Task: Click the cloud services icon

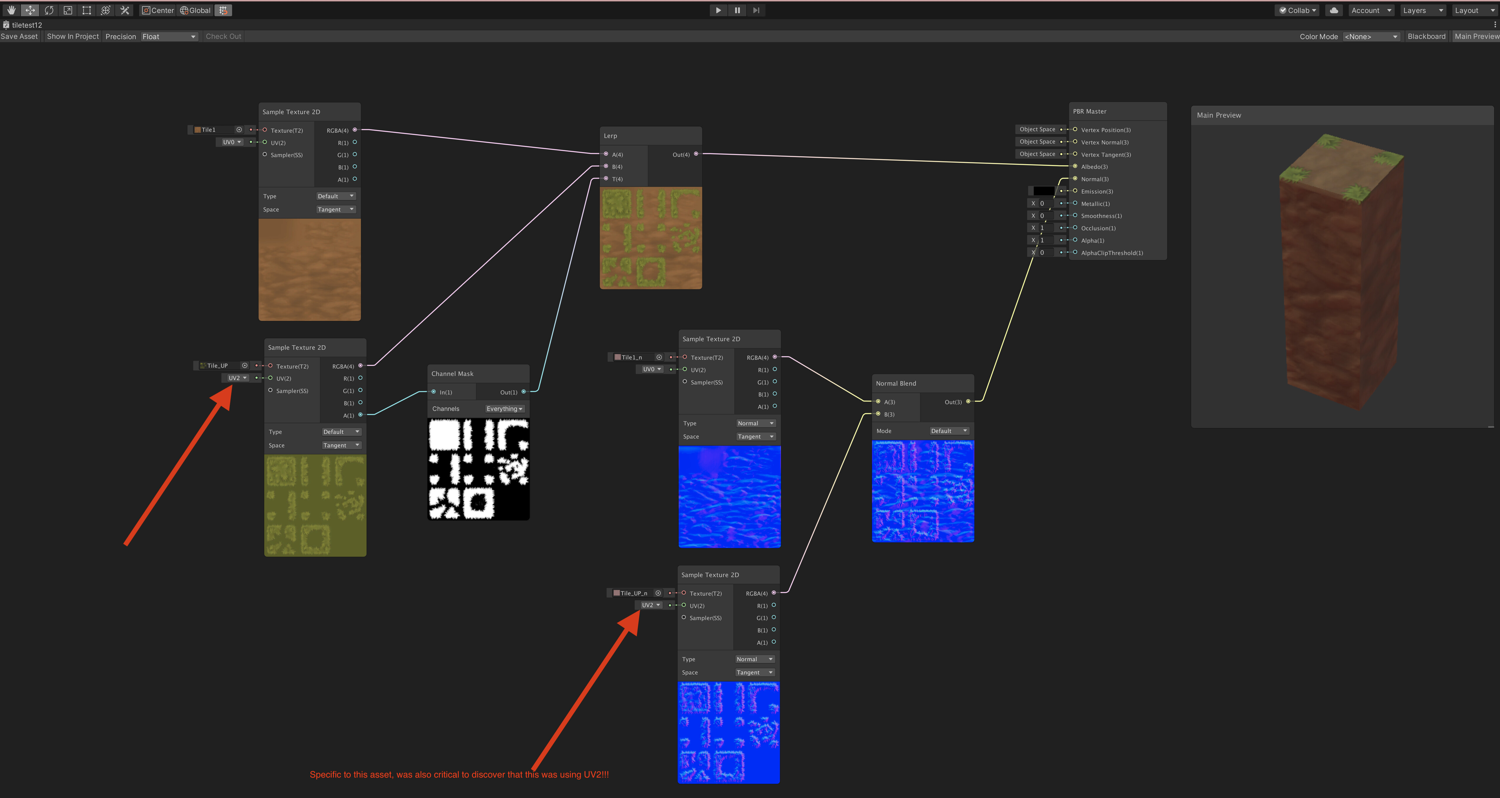Action: pyautogui.click(x=1333, y=10)
